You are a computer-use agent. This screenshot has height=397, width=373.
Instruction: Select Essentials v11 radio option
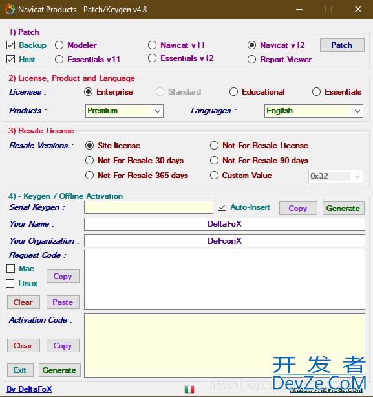click(59, 60)
